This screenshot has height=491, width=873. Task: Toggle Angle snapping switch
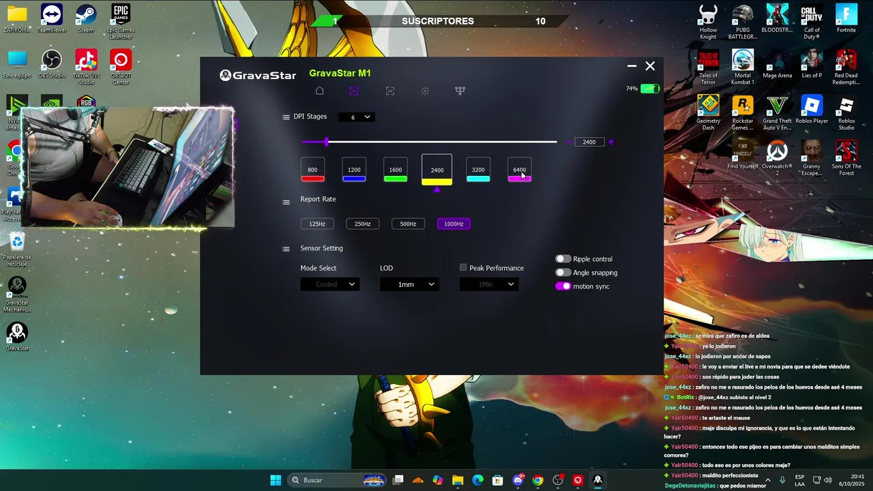point(563,273)
